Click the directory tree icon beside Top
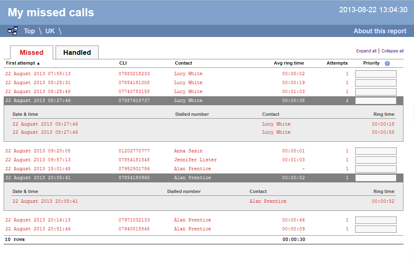 (13, 31)
